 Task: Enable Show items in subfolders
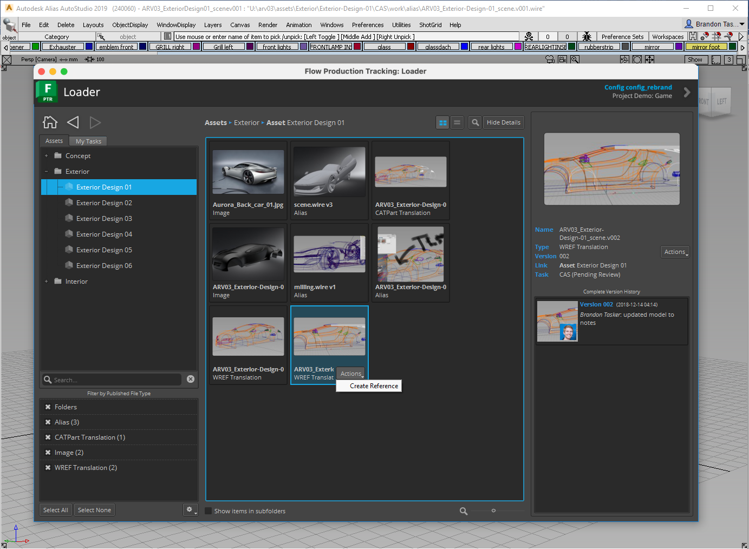(x=208, y=511)
